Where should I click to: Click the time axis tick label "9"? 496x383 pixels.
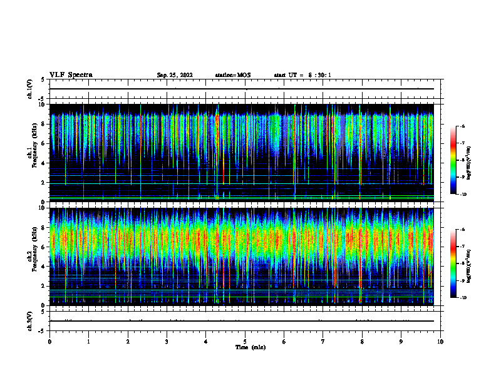401,342
